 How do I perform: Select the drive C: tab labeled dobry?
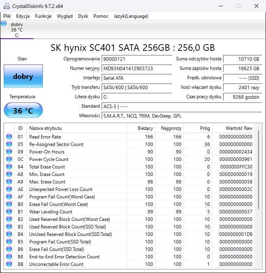pyautogui.click(x=17, y=30)
